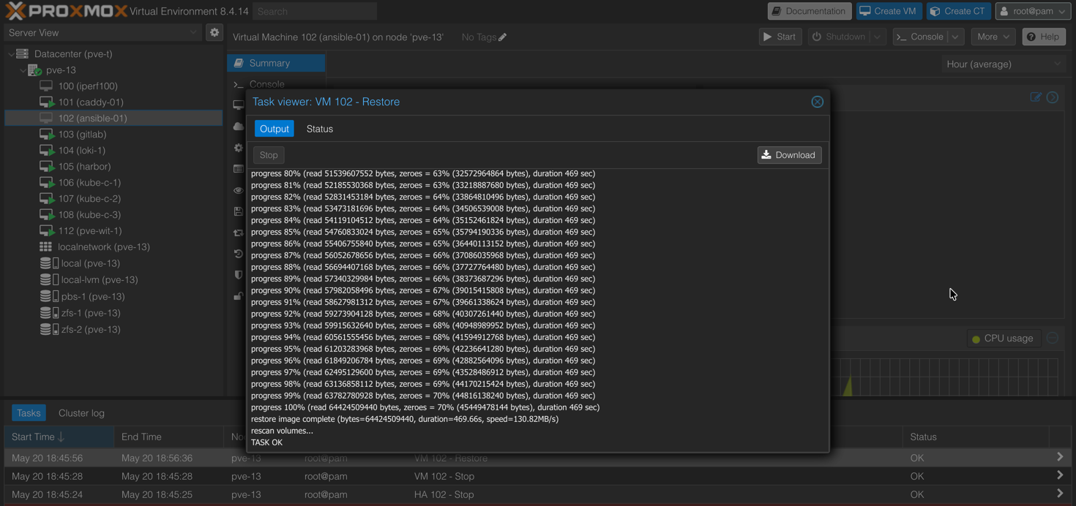Edit tags with the pencil icon
The width and height of the screenshot is (1076, 506).
pos(502,37)
